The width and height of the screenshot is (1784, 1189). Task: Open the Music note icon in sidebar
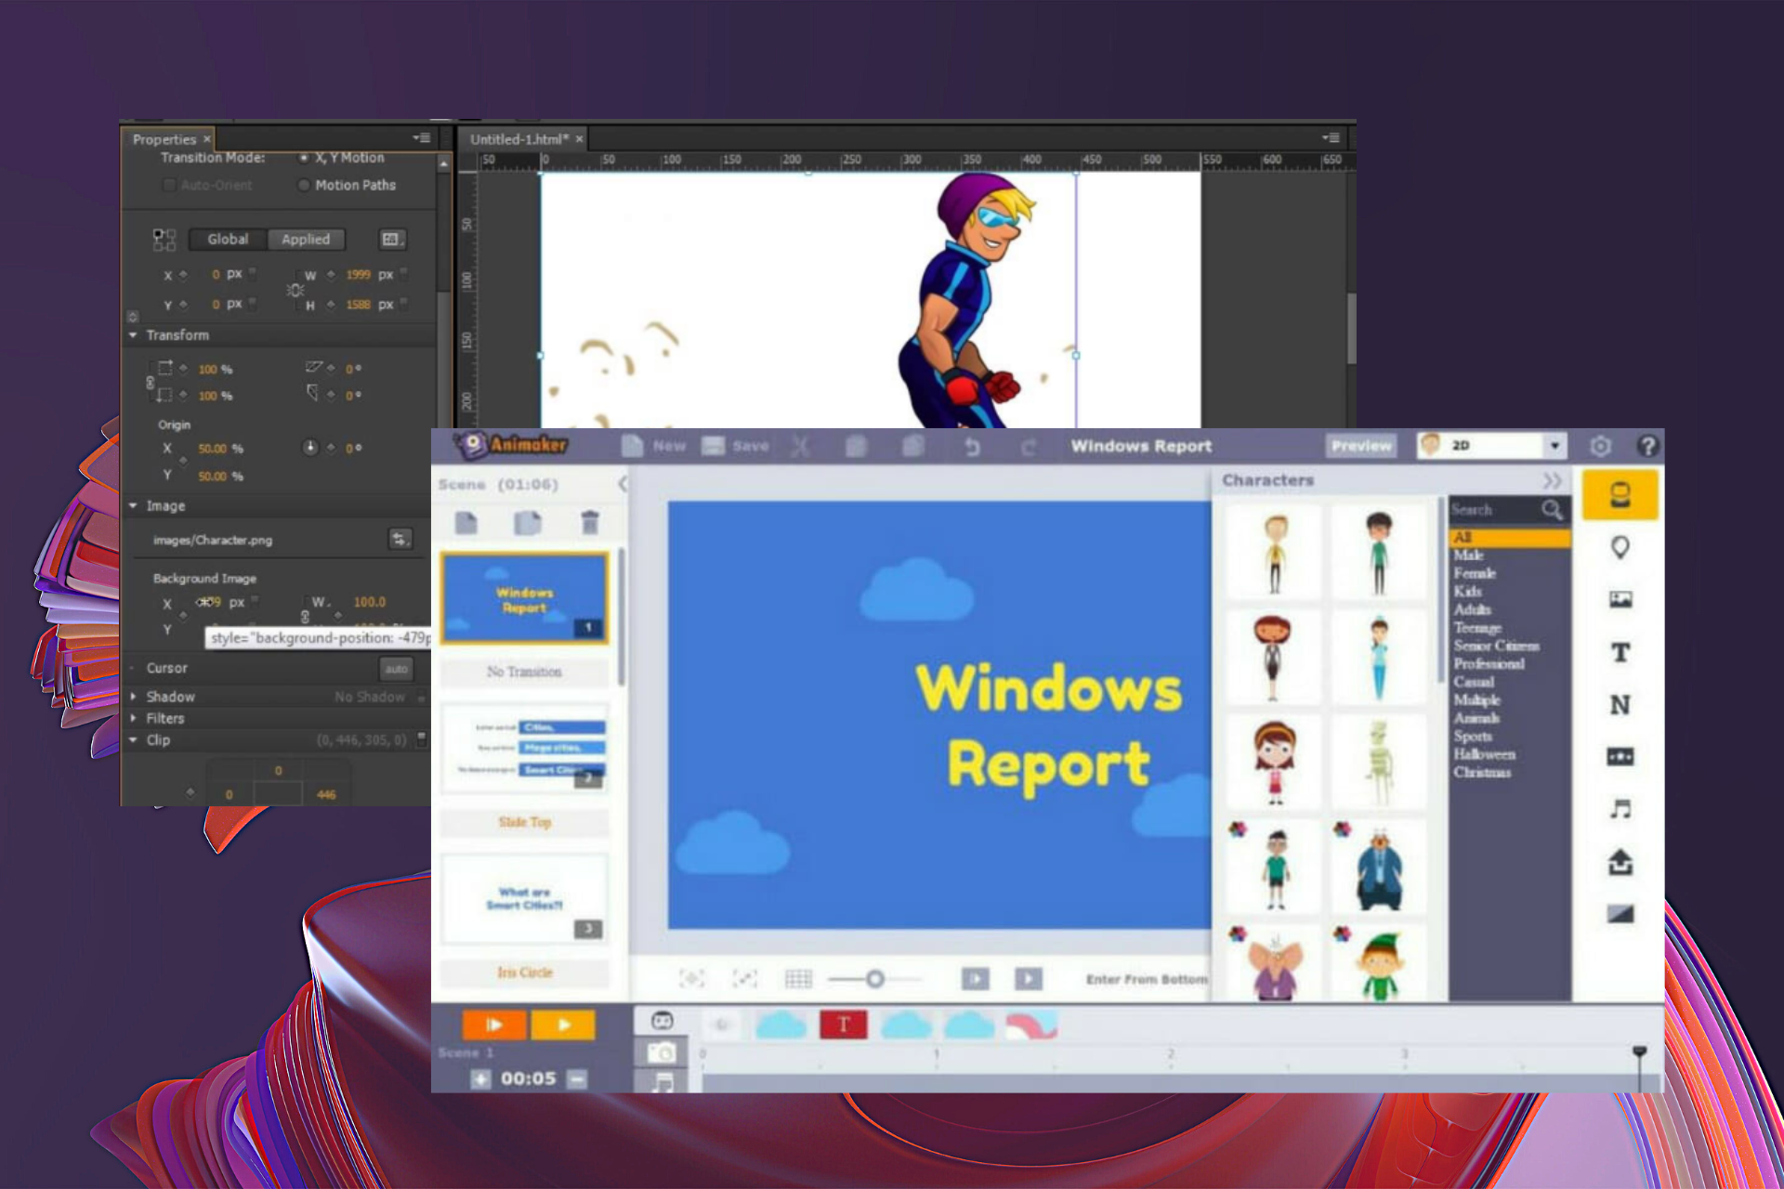coord(1620,809)
